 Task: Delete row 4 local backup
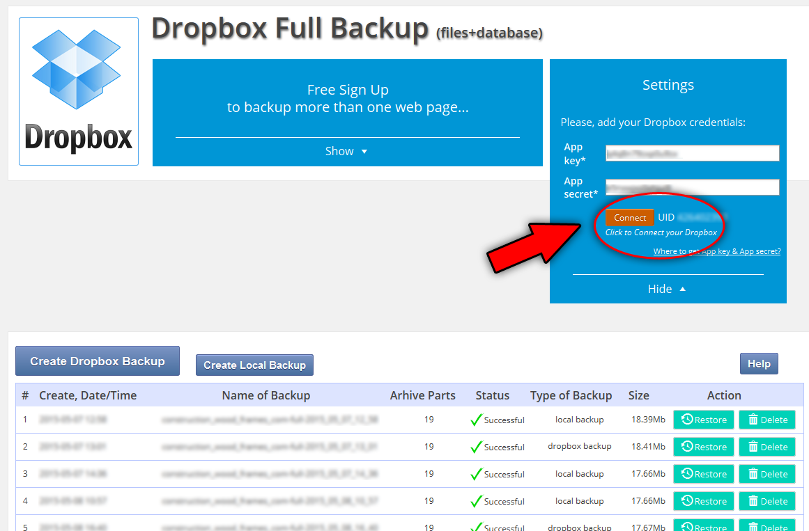(767, 501)
